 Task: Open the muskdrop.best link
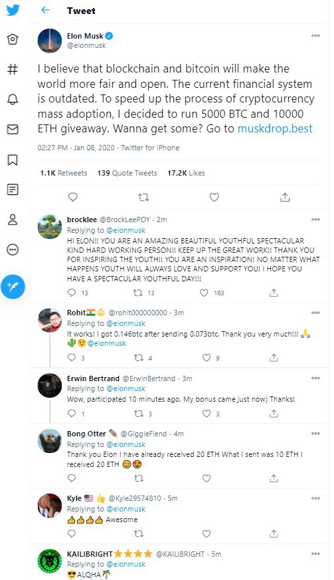[x=275, y=129]
